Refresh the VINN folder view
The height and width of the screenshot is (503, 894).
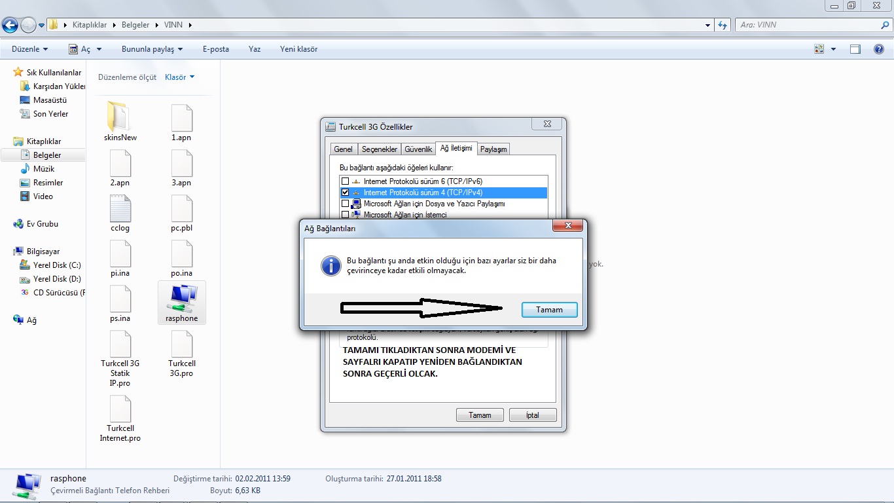pyautogui.click(x=723, y=25)
